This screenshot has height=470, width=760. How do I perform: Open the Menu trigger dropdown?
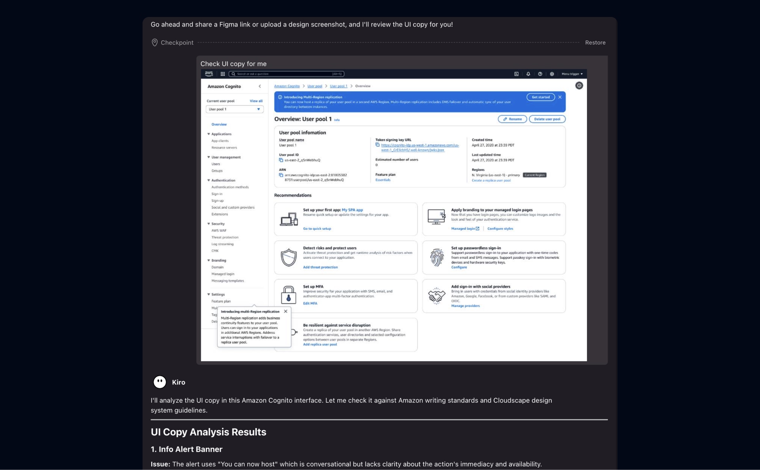coord(572,74)
